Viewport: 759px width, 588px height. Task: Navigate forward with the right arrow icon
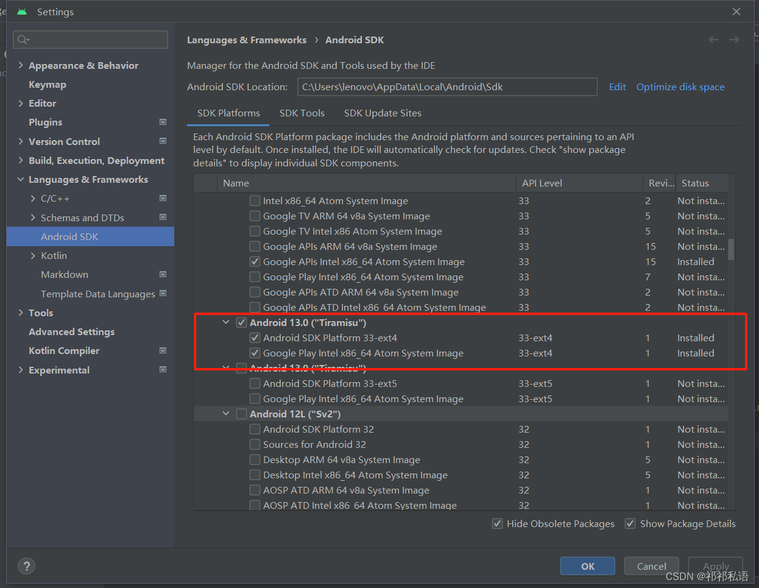[x=734, y=40]
